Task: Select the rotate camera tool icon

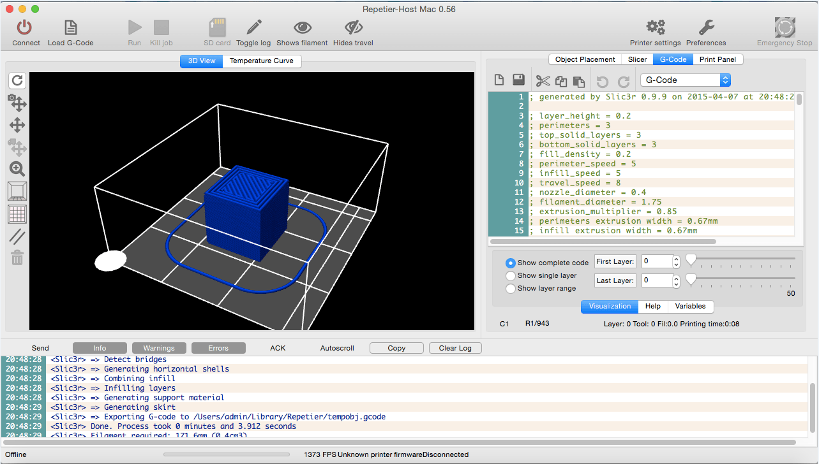Action: pos(17,103)
